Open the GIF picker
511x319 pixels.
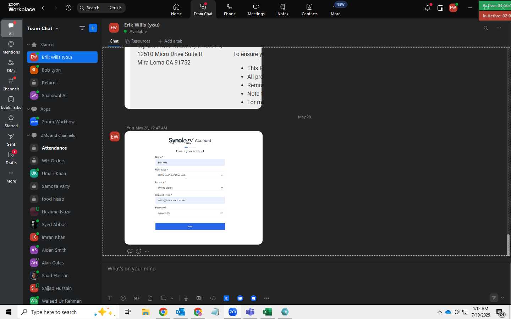137,298
